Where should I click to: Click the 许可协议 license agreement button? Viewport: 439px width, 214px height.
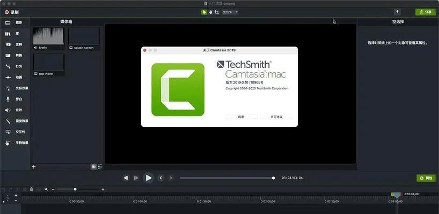276,117
